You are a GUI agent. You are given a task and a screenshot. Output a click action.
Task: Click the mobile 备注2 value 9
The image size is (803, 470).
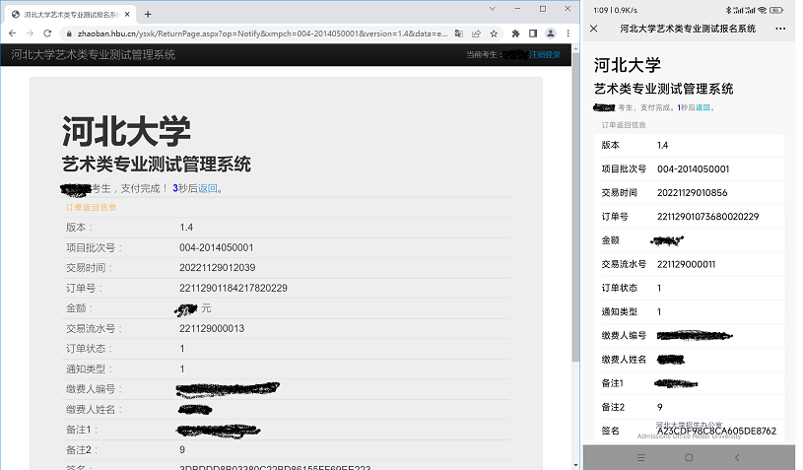pyautogui.click(x=659, y=407)
